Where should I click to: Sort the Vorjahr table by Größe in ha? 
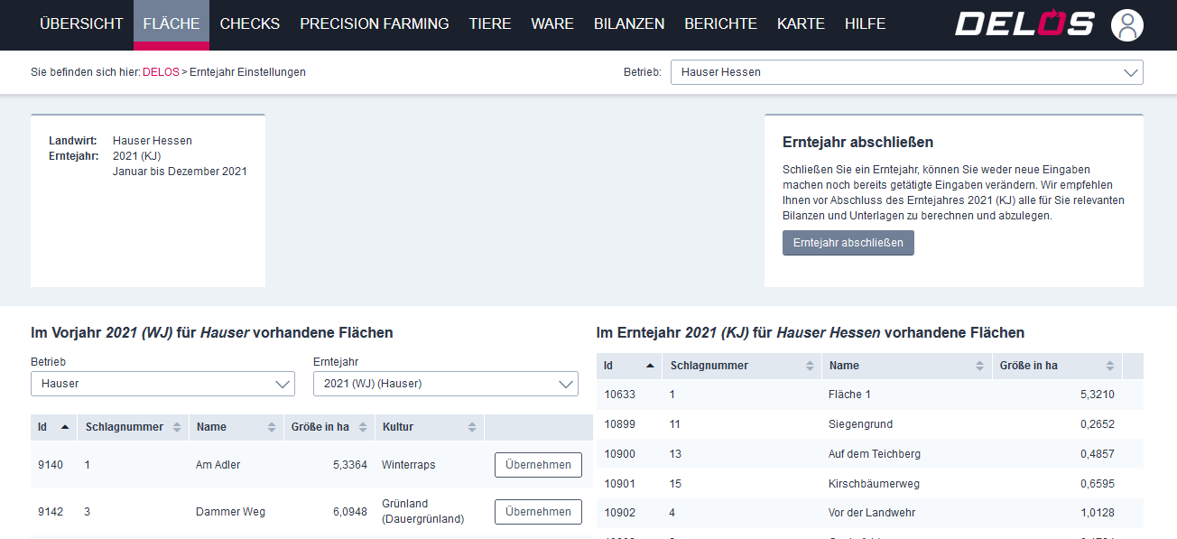(329, 427)
